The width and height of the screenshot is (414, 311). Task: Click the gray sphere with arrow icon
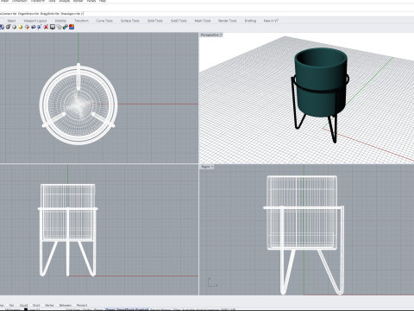pos(8,27)
